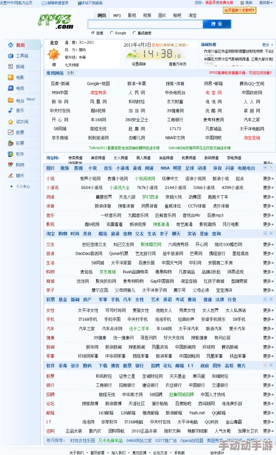Click the Beijing sunny weather icon
276x455 pixels.
pos(54,54)
